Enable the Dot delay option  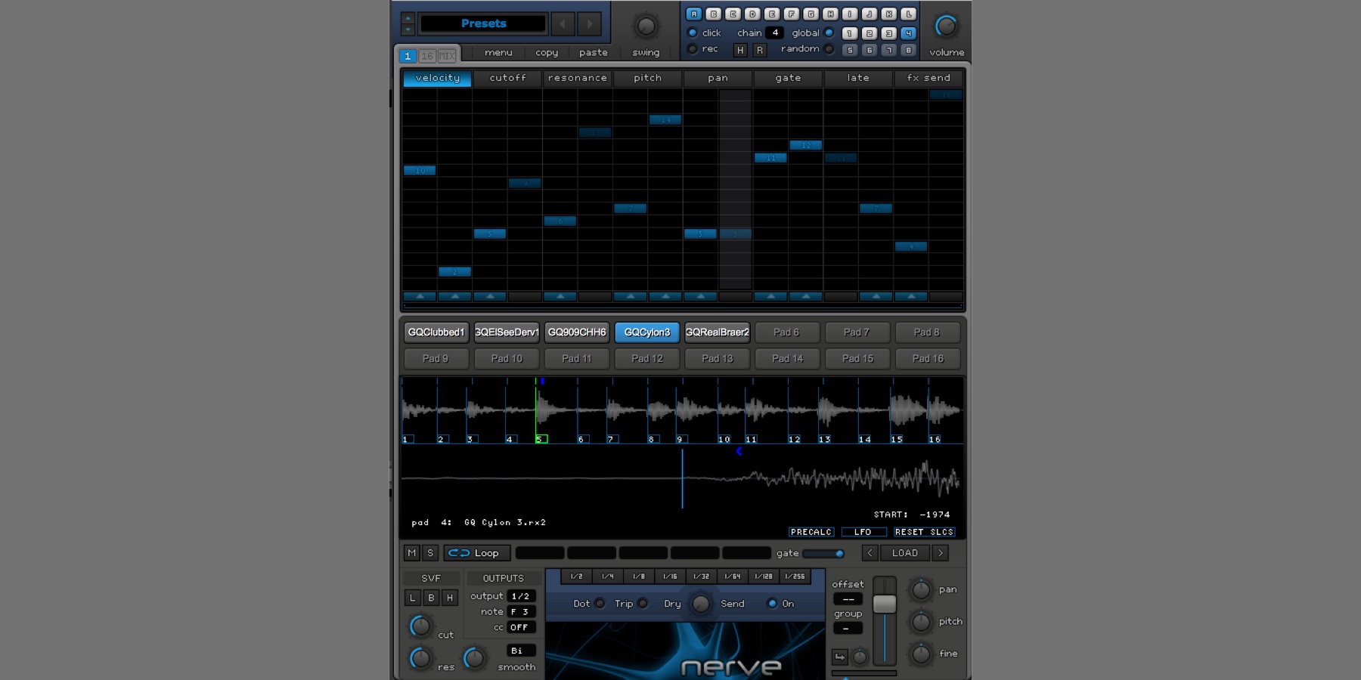point(600,604)
